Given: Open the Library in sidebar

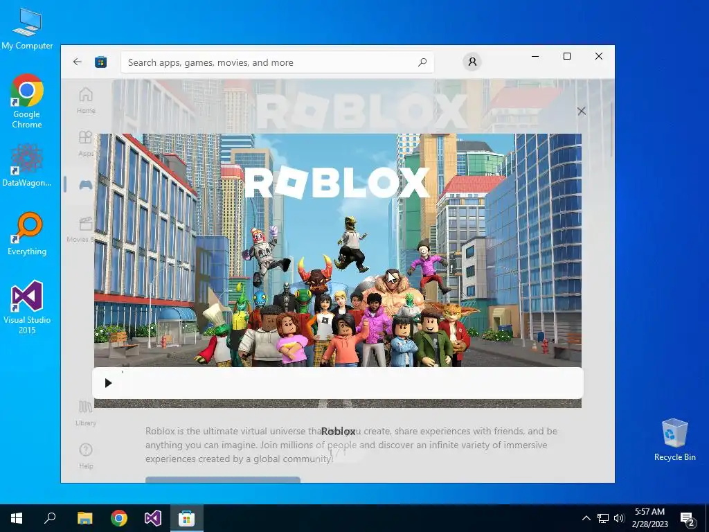Looking at the screenshot, I should (x=86, y=414).
